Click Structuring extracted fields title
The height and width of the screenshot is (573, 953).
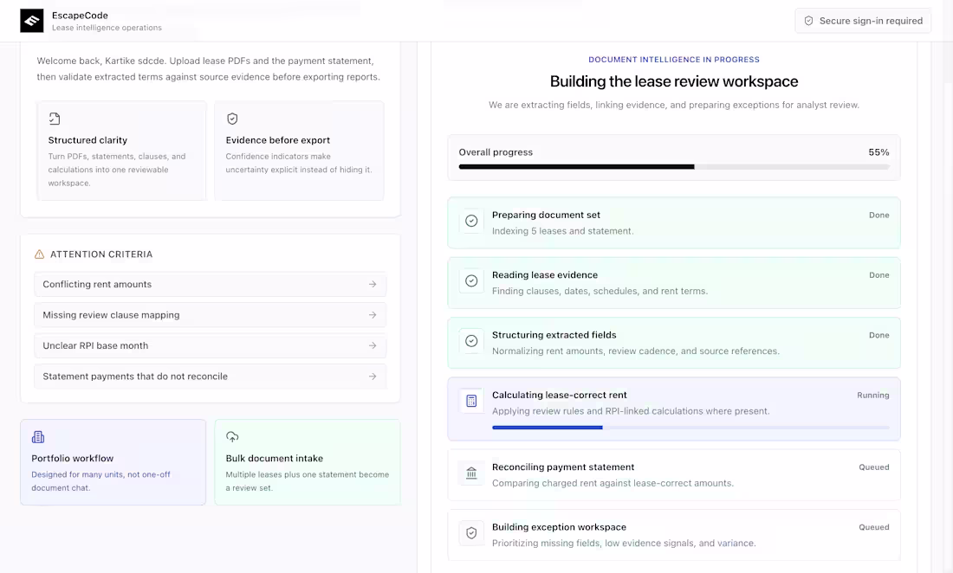(554, 335)
